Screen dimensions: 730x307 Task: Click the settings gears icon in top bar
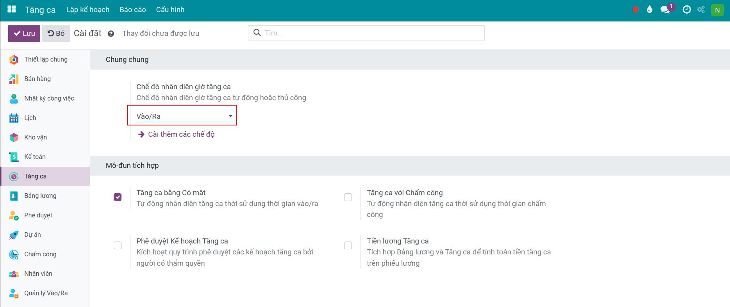[701, 10]
